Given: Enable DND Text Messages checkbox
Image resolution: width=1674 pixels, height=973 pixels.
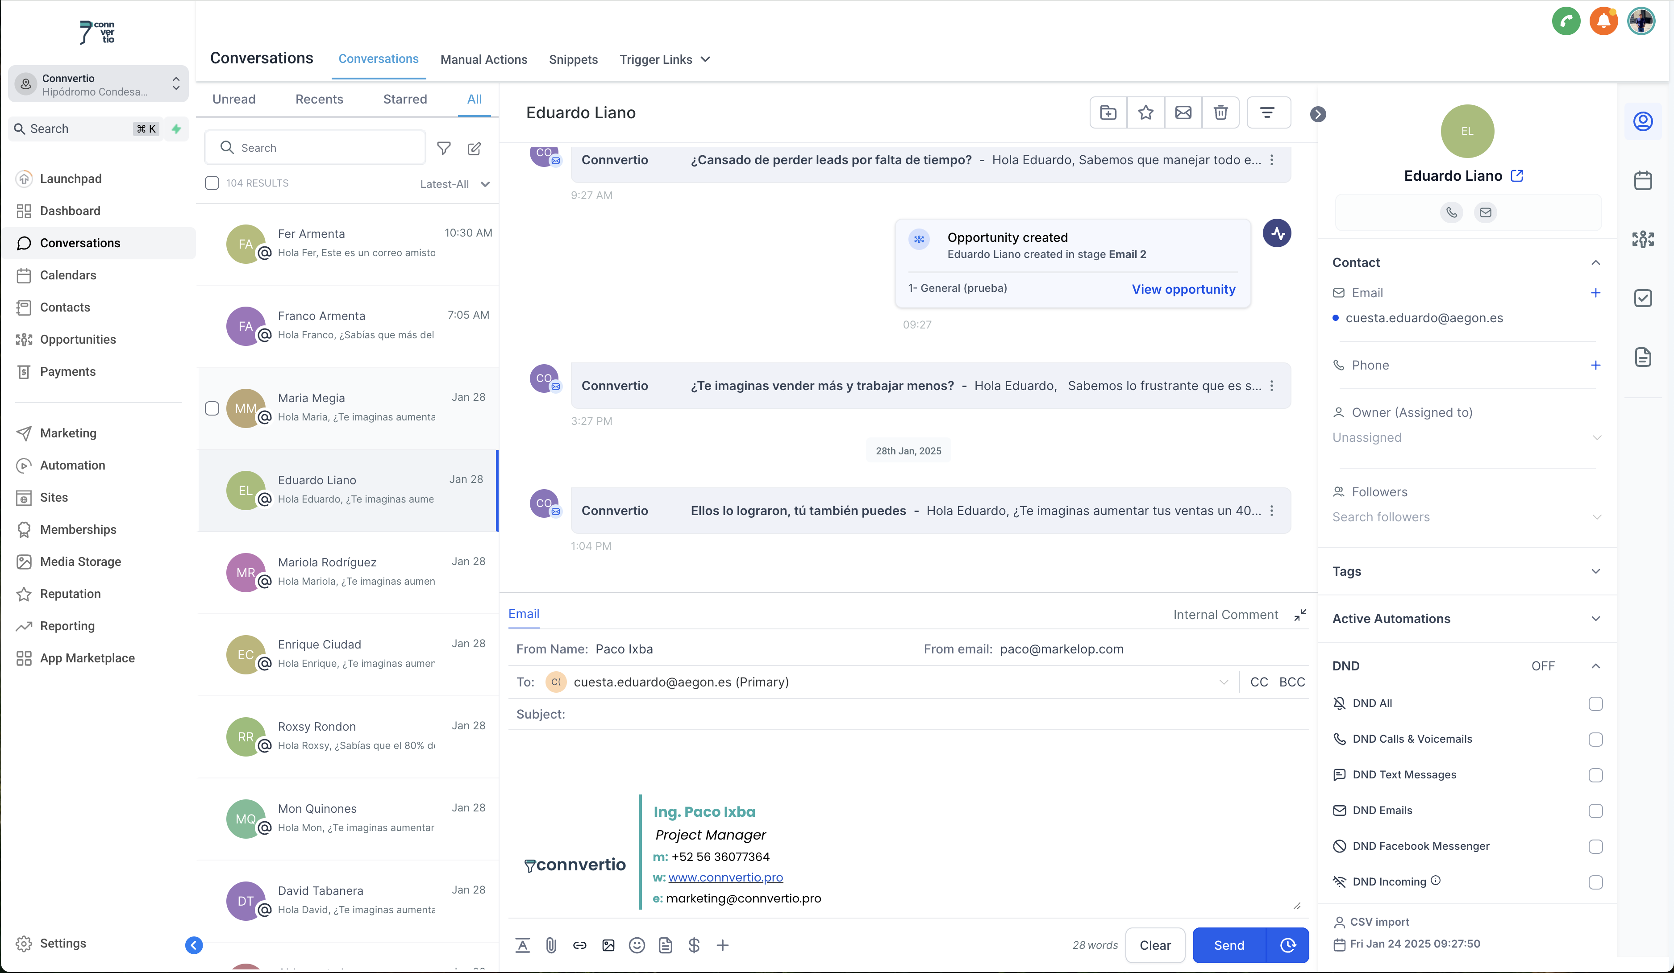Looking at the screenshot, I should 1595,775.
